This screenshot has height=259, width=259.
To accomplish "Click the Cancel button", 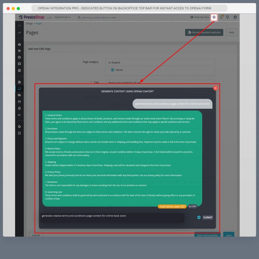I will click(x=36, y=235).
